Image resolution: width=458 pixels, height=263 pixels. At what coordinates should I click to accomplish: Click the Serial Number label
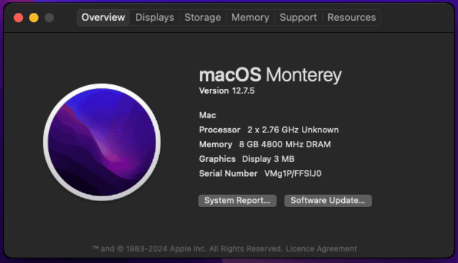[228, 173]
